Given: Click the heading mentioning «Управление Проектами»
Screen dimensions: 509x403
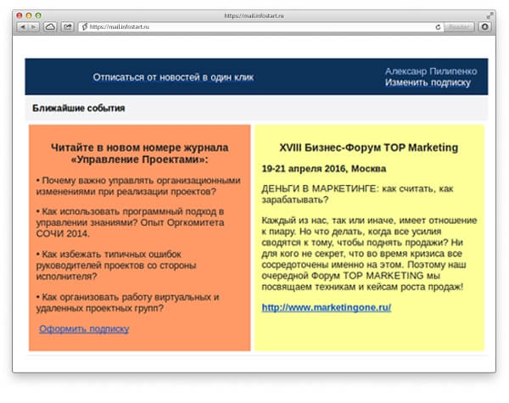Looking at the screenshot, I should (140, 154).
